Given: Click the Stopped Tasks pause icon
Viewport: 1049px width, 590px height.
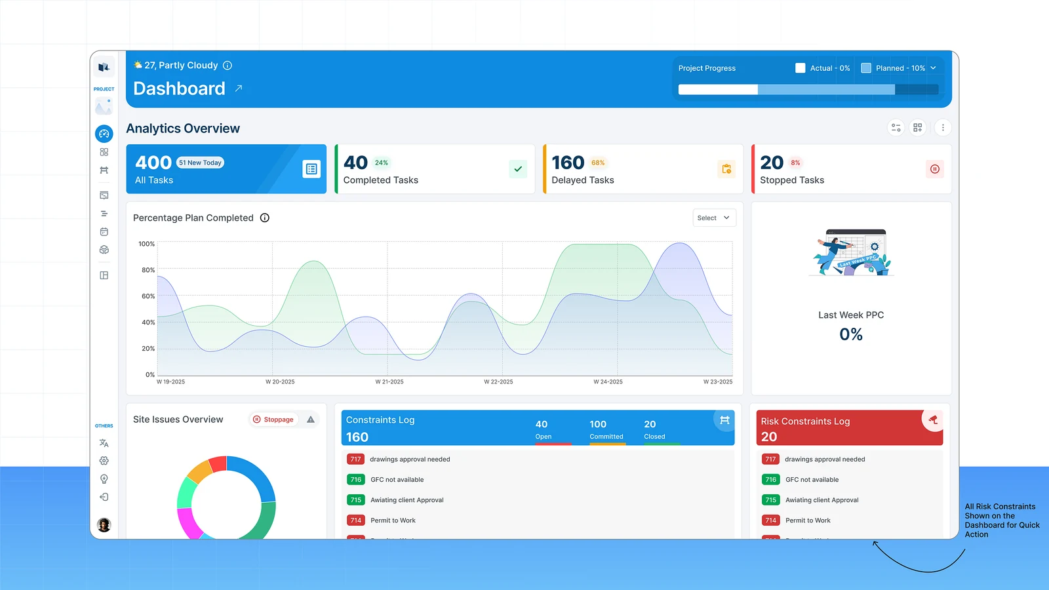Looking at the screenshot, I should (x=935, y=169).
